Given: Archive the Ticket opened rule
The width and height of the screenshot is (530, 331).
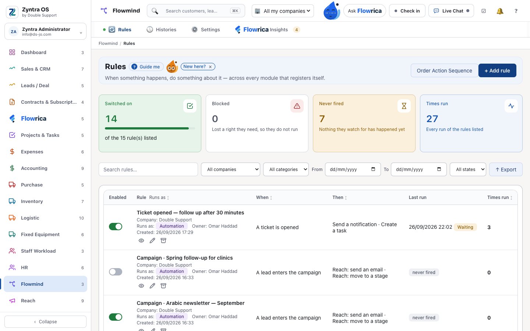Looking at the screenshot, I should [x=163, y=241].
